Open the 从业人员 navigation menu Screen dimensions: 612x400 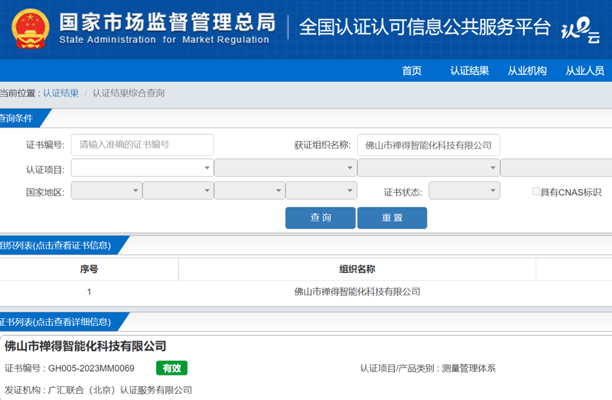584,70
